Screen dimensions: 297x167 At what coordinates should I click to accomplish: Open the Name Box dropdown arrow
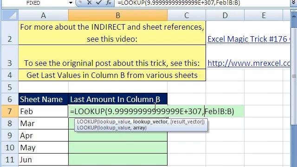(x=71, y=3)
